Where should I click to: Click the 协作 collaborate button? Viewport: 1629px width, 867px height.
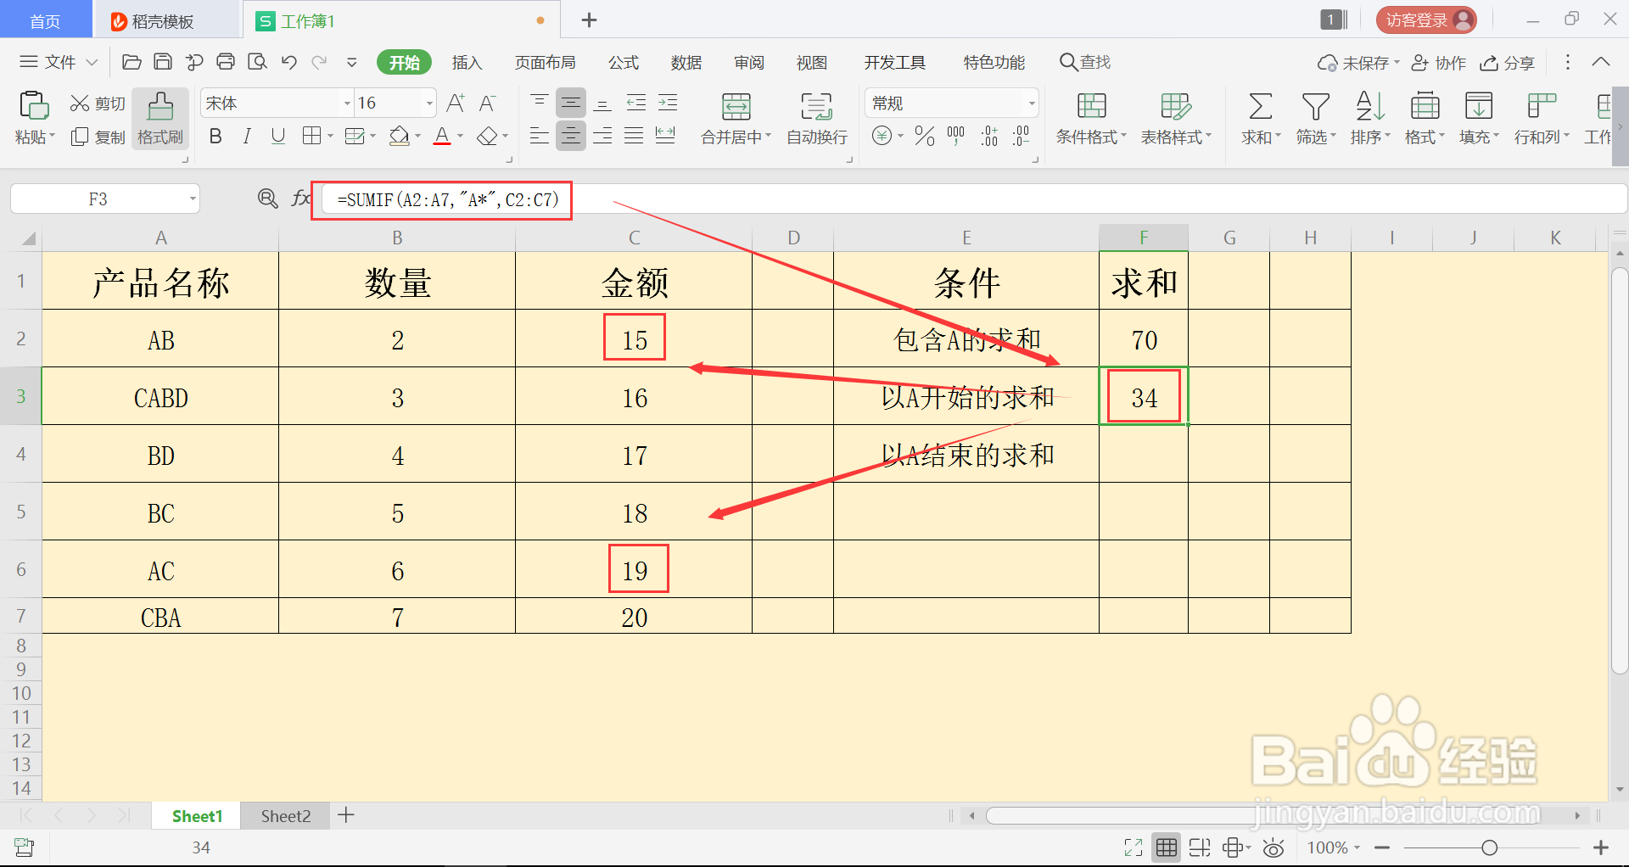pos(1439,63)
